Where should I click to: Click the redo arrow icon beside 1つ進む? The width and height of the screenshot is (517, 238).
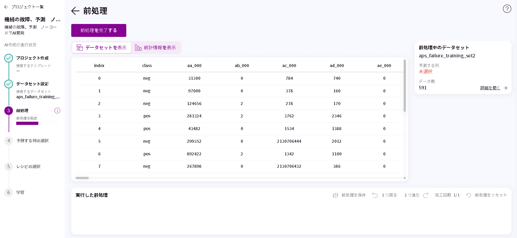[426, 195]
